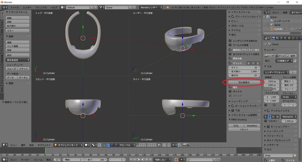Select the translate manipulator arrow
The height and width of the screenshot is (162, 302).
click(x=108, y=145)
